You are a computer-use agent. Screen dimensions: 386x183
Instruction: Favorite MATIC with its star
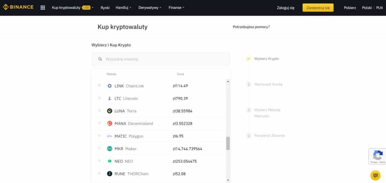(x=99, y=136)
